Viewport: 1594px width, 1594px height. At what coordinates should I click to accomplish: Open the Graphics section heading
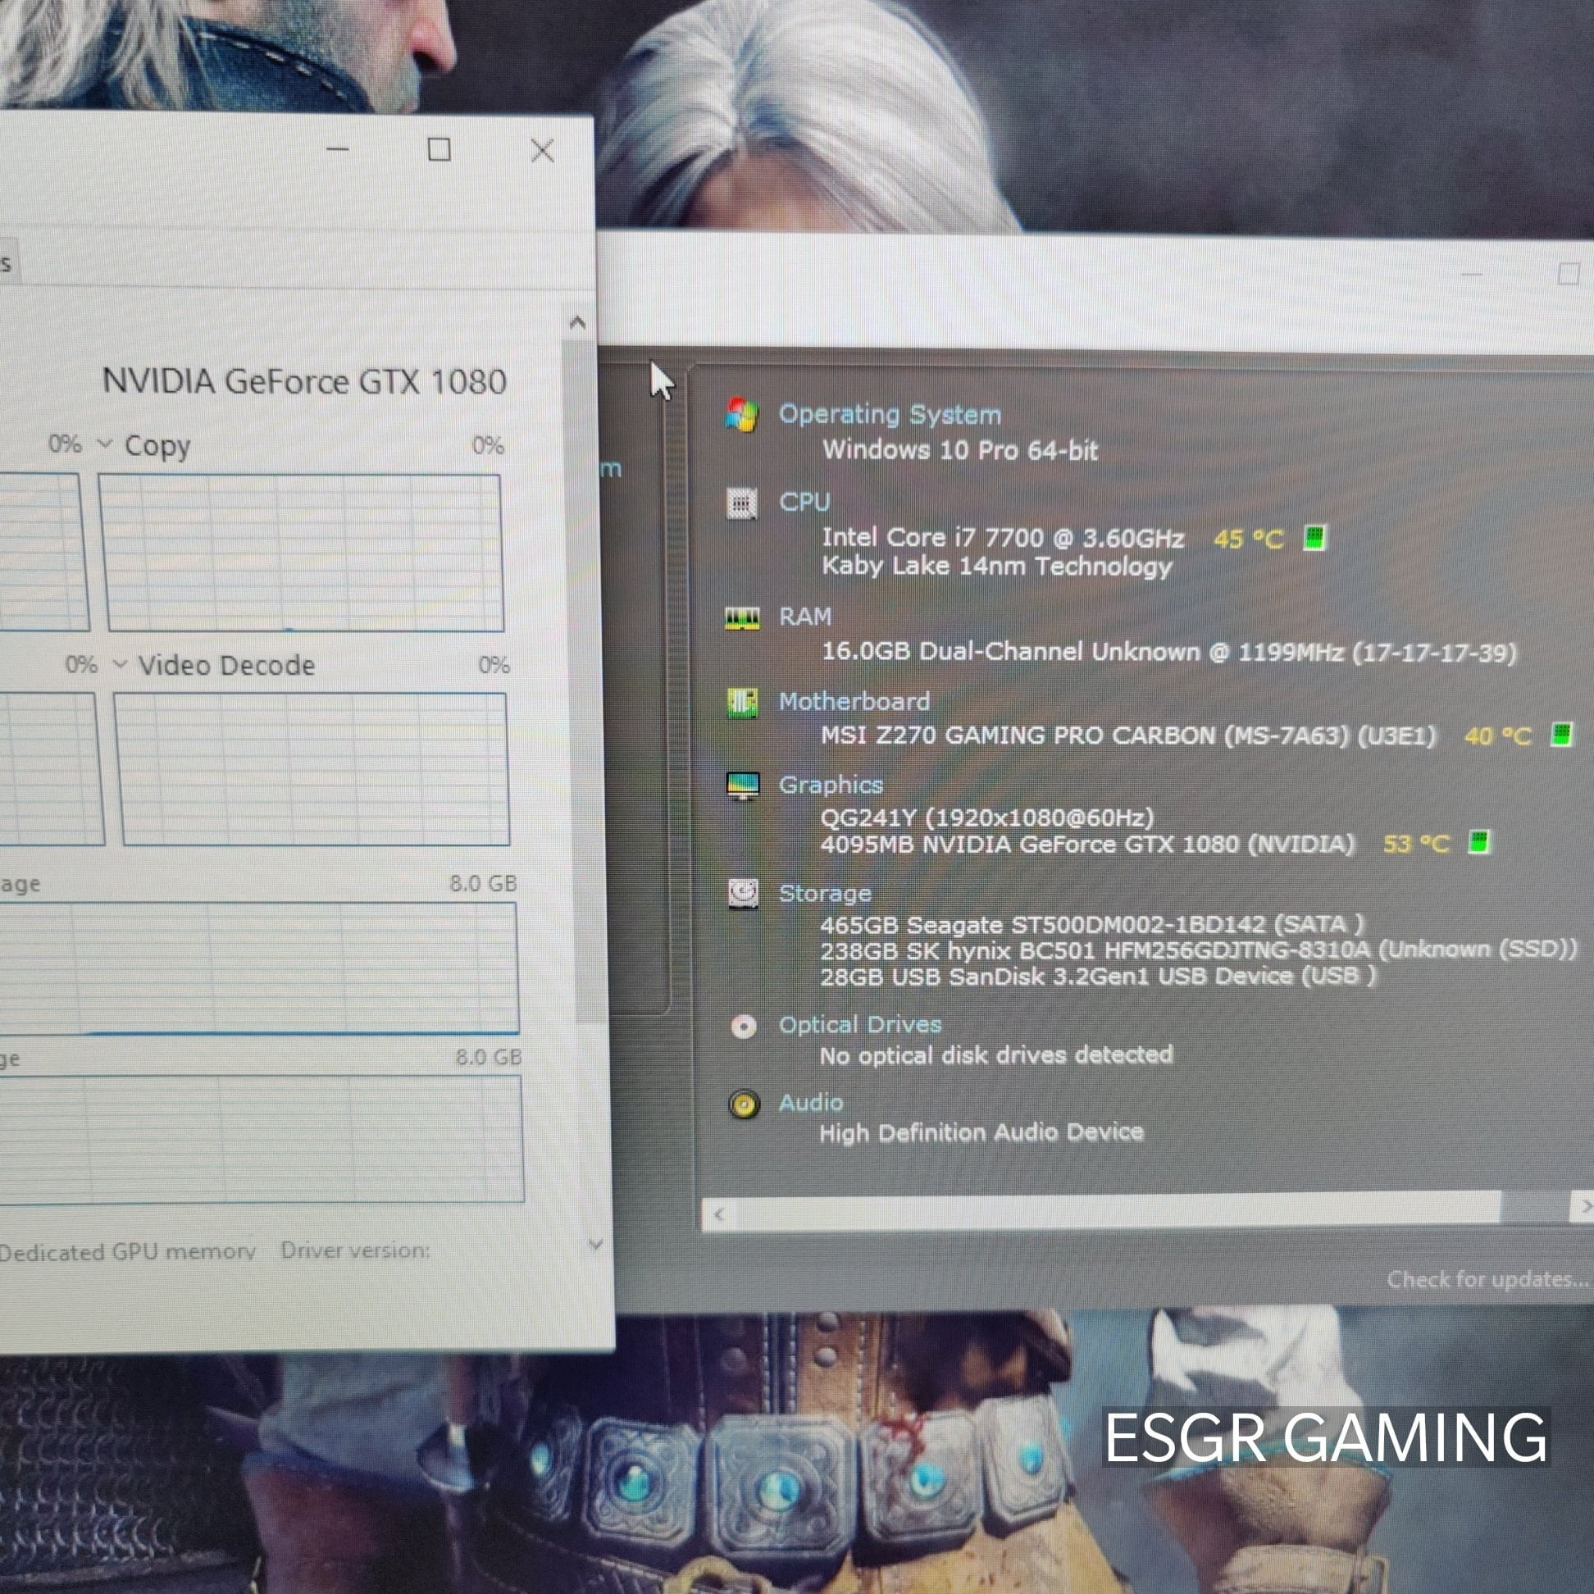830,785
